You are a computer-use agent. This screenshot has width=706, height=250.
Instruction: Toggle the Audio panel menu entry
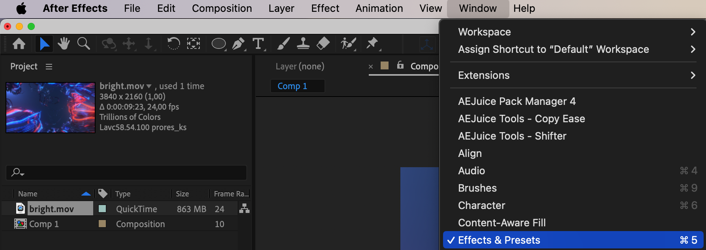(471, 171)
